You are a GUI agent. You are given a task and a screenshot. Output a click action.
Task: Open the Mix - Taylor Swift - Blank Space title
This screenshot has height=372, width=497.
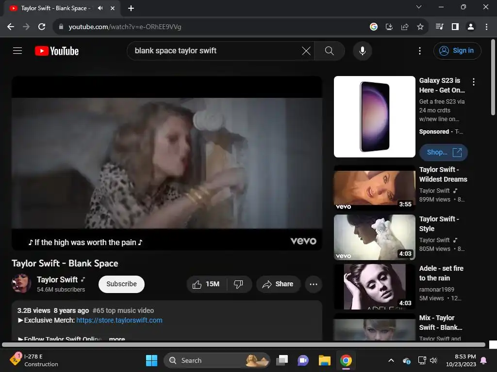pyautogui.click(x=441, y=323)
